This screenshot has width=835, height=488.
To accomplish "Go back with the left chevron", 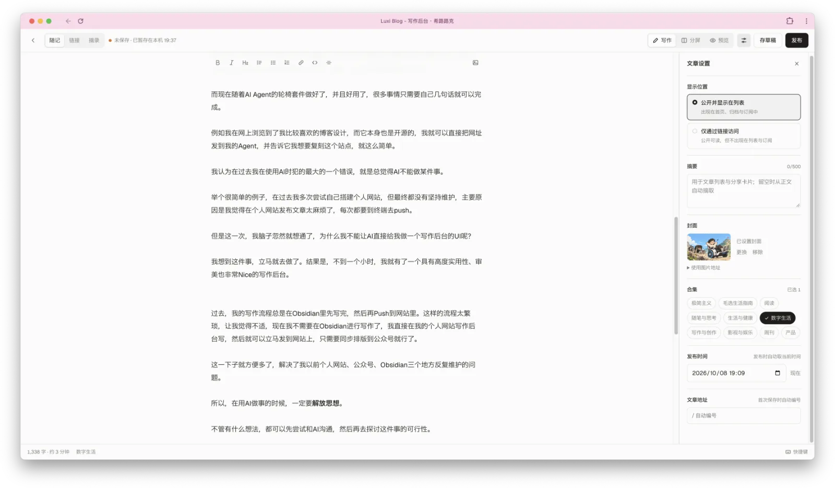I will (33, 40).
